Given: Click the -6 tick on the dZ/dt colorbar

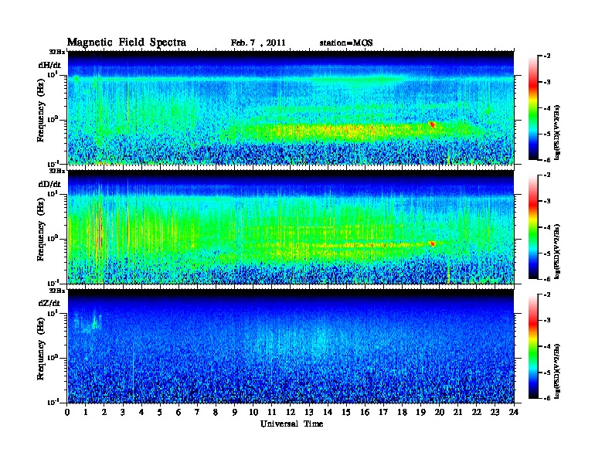Looking at the screenshot, I should pos(547,398).
